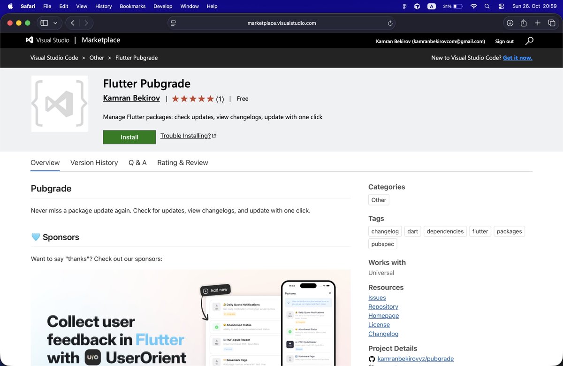This screenshot has width=563, height=366.
Task: Switch to the Version History tab
Action: (x=94, y=162)
